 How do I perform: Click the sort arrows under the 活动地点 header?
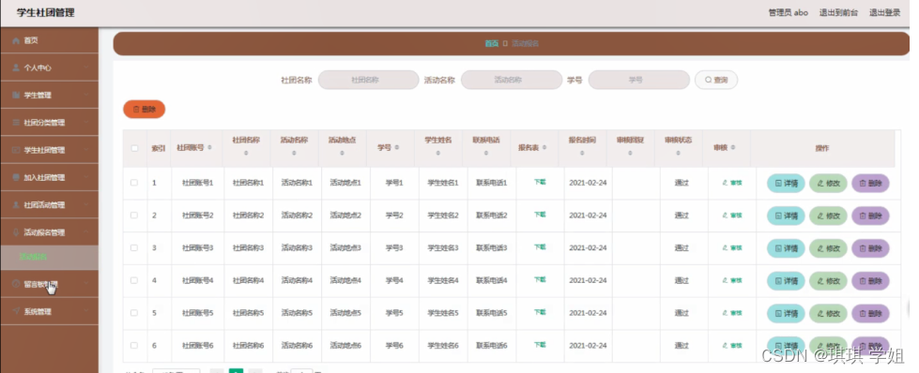(343, 154)
